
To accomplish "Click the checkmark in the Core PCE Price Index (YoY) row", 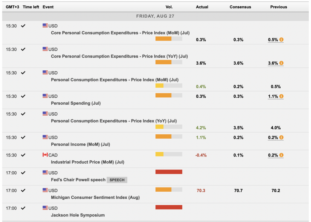I will pos(23,49).
